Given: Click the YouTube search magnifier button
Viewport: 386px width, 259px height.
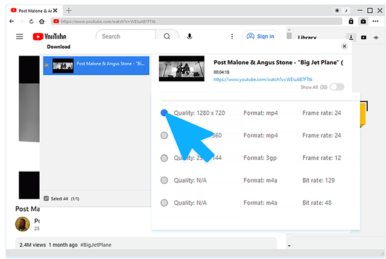Looking at the screenshot, I should [x=167, y=36].
